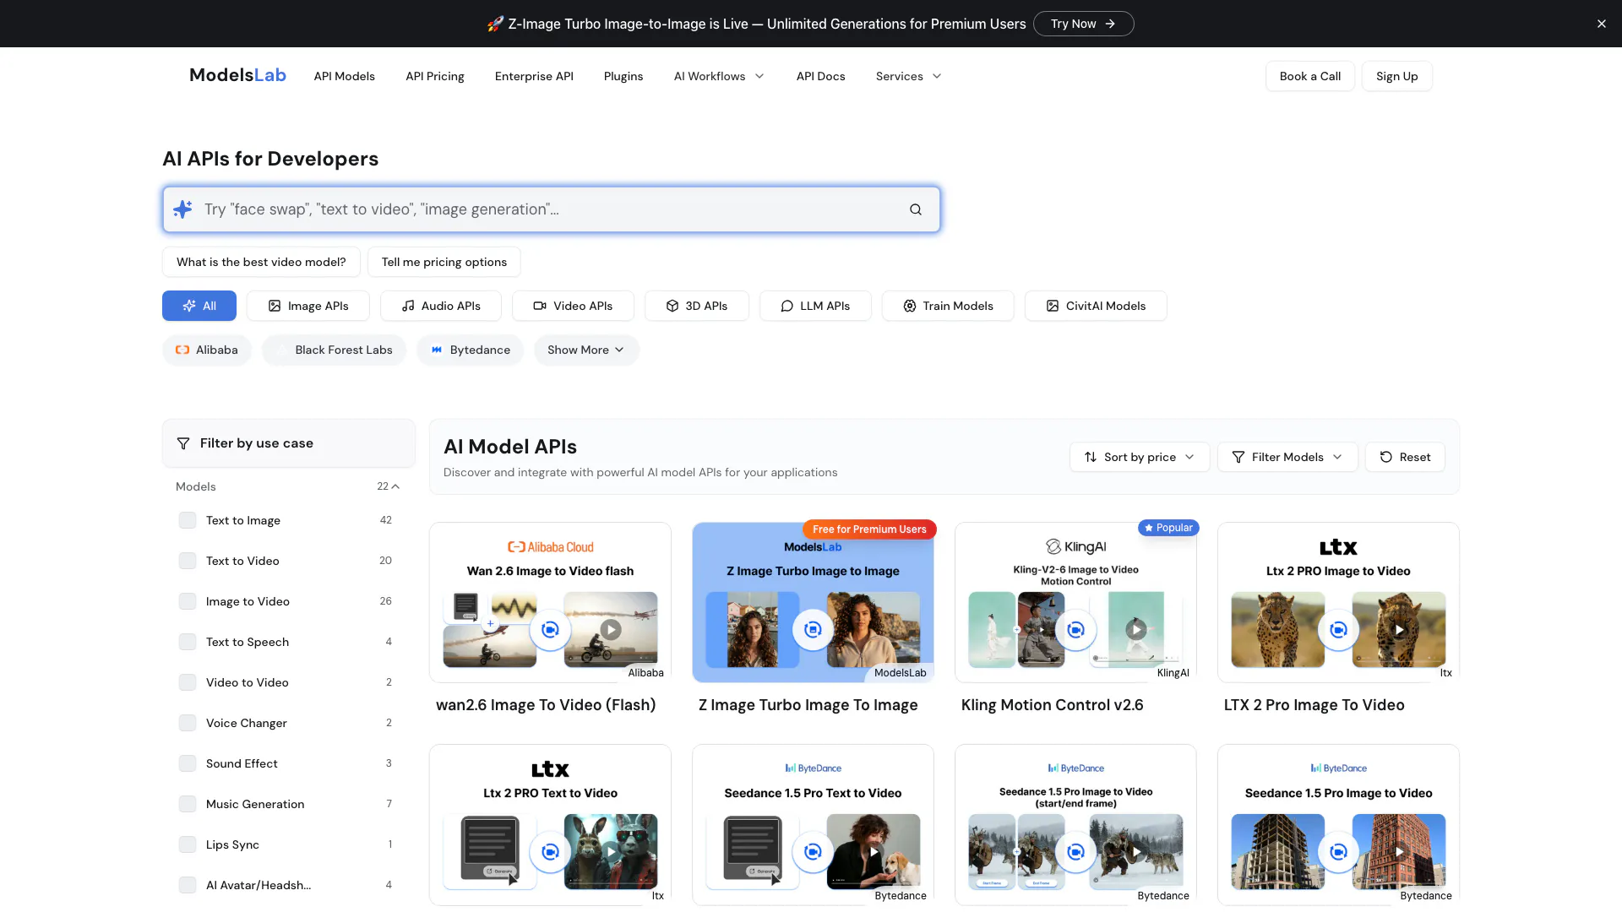Open the Sort by price dropdown
This screenshot has width=1622, height=912.
pyautogui.click(x=1139, y=457)
